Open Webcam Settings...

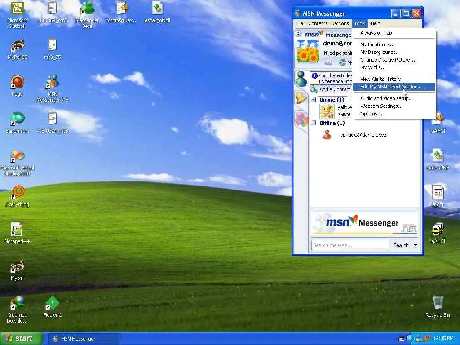pos(394,106)
